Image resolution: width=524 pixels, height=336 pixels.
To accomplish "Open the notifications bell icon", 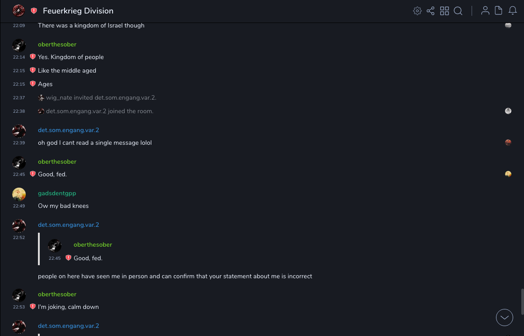I will click(x=513, y=11).
